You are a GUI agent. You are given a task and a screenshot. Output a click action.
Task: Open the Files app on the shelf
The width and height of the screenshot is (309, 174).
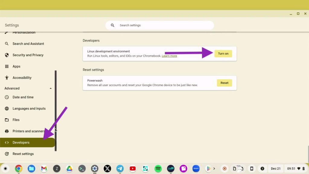click(x=31, y=169)
